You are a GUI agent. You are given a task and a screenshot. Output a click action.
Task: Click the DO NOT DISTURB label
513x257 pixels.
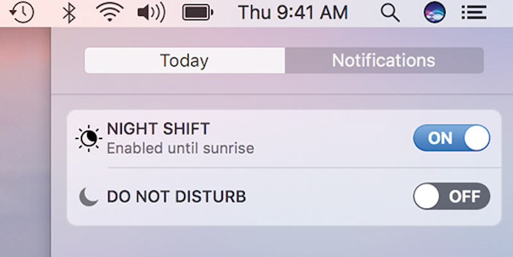pyautogui.click(x=176, y=197)
